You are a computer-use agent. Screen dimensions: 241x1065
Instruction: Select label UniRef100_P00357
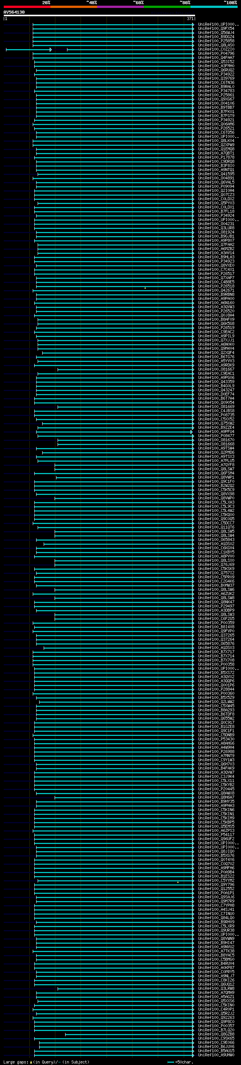(x=216, y=1026)
